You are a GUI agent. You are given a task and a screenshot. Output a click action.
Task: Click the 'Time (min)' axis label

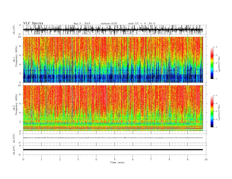pyautogui.click(x=117, y=162)
